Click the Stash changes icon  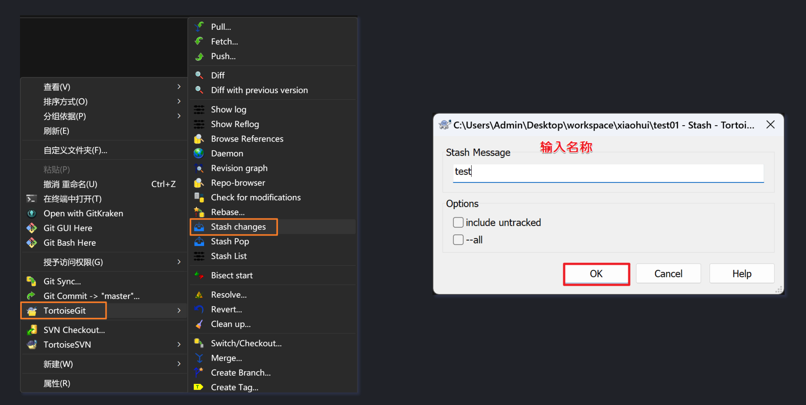pos(199,227)
